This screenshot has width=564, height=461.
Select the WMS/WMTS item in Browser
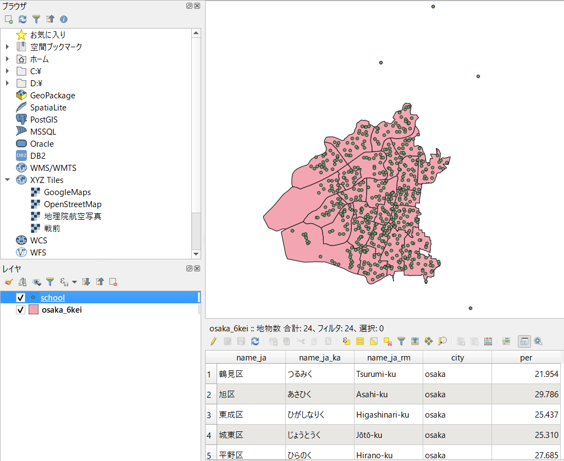tap(53, 168)
